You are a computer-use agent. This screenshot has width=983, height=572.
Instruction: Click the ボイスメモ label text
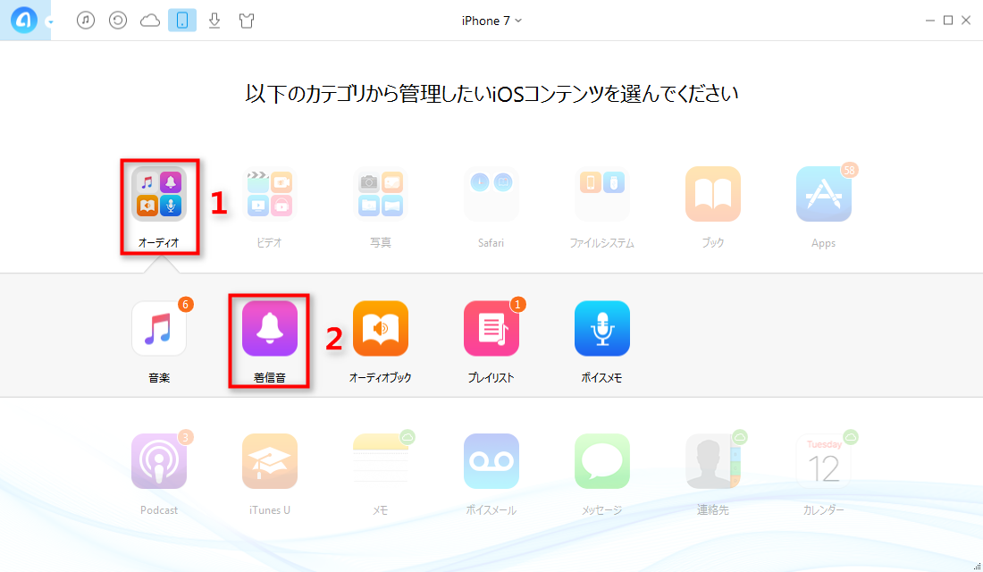(601, 377)
